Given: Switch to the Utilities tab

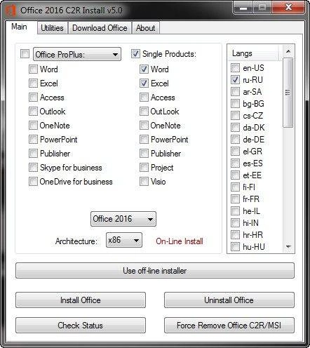Looking at the screenshot, I should [x=52, y=28].
